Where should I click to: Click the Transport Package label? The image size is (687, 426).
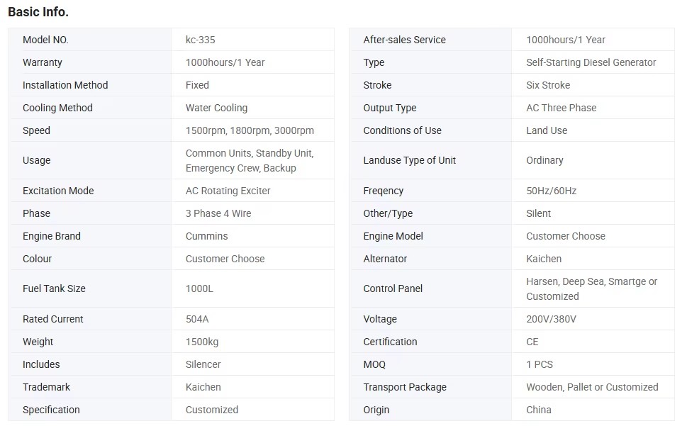point(405,387)
